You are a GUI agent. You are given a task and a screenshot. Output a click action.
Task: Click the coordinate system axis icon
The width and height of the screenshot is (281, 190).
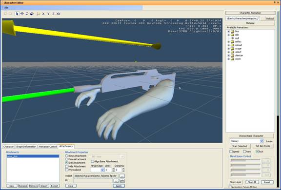[38, 14]
